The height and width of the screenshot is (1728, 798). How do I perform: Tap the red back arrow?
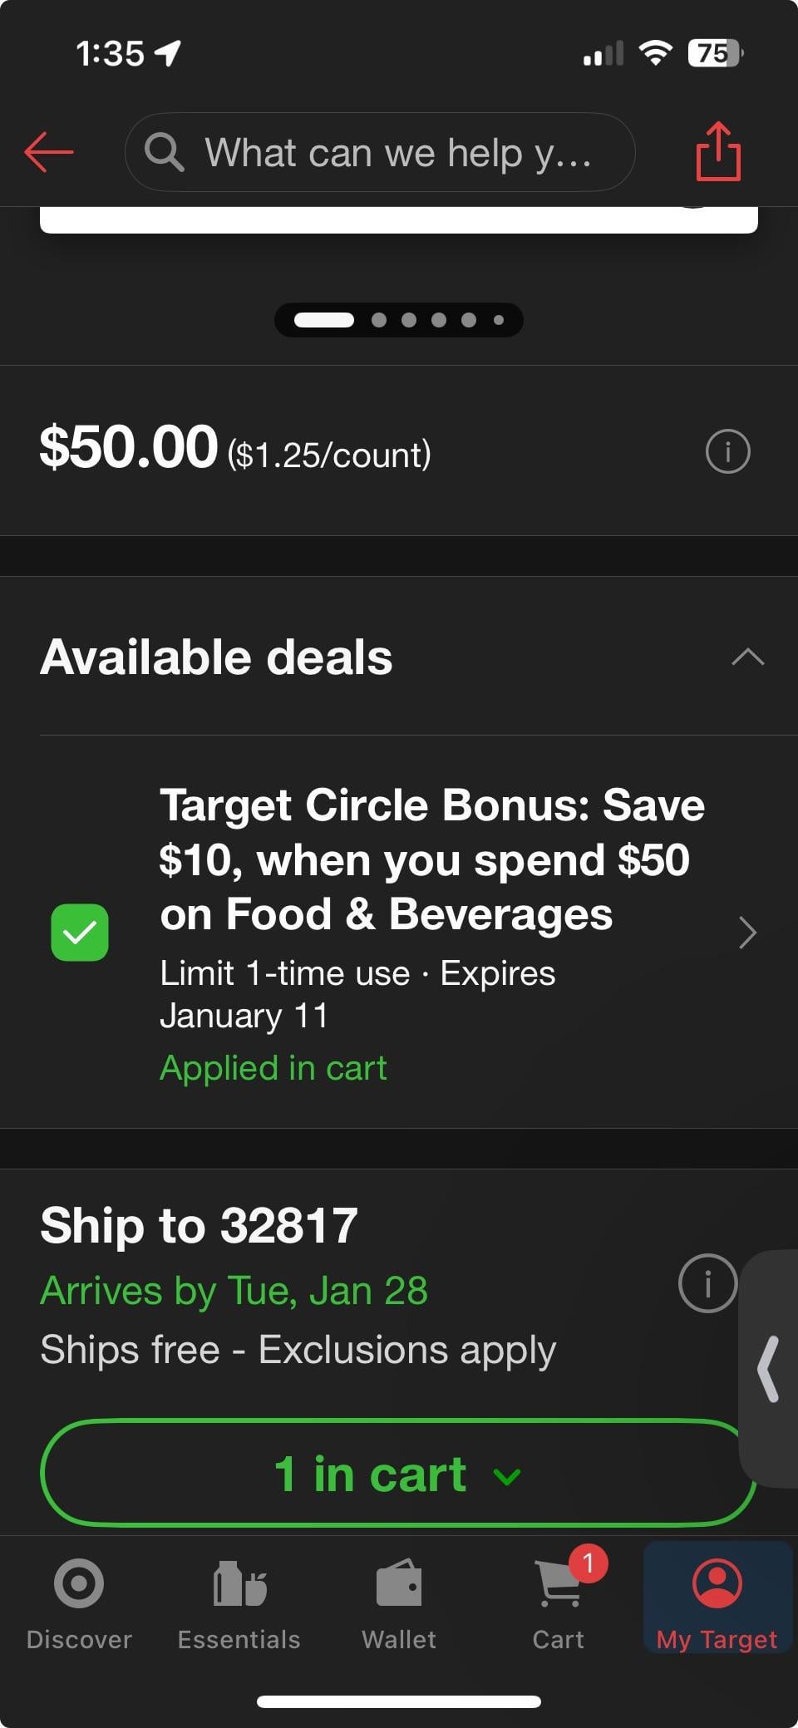49,152
